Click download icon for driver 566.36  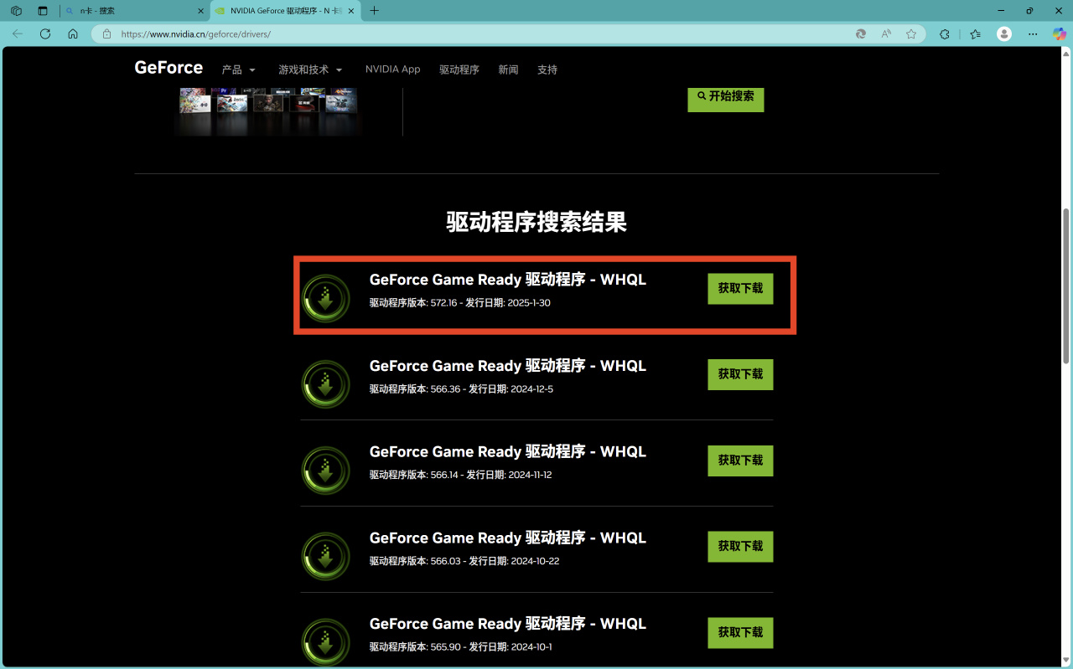point(325,384)
